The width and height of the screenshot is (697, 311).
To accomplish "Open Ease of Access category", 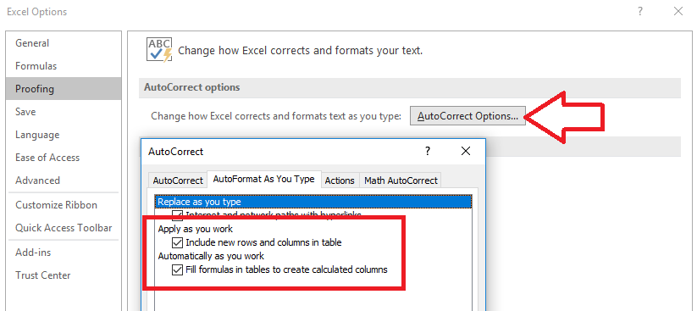I will (64, 158).
